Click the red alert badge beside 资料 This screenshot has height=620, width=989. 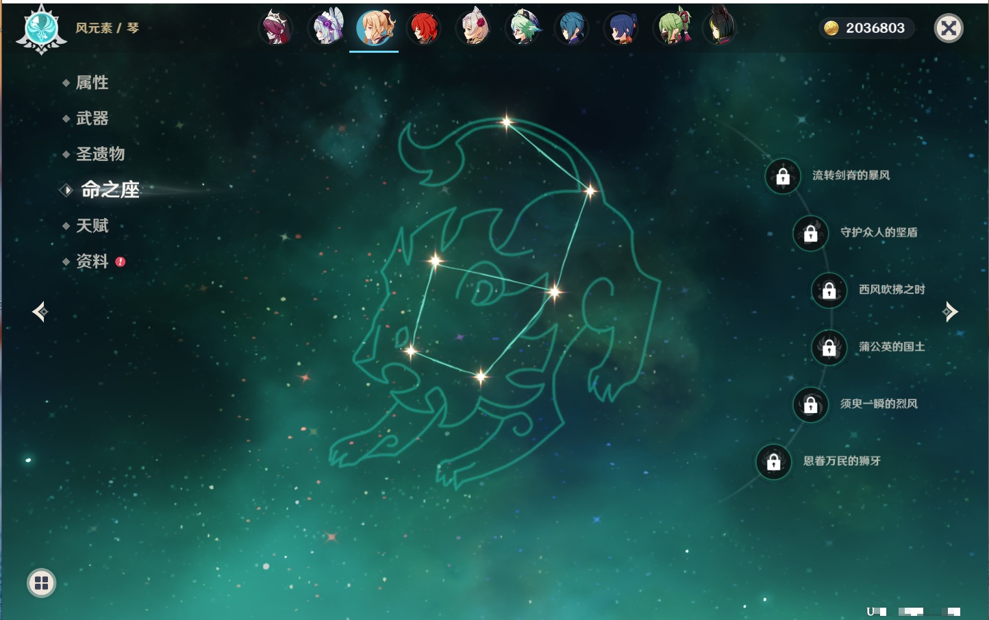coord(121,262)
